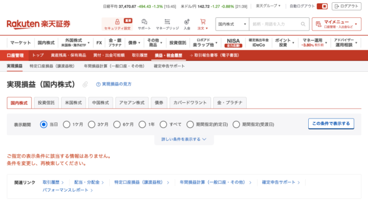Open the Money Bridge icon
Viewport: 368px width, 207px height.
point(167,22)
